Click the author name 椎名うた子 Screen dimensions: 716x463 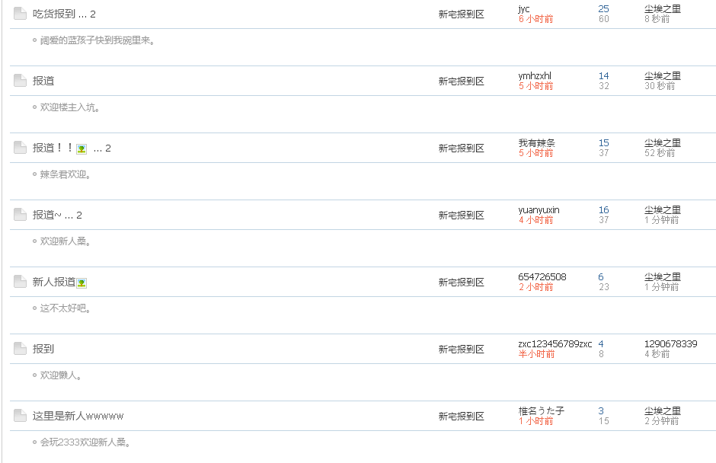point(541,411)
